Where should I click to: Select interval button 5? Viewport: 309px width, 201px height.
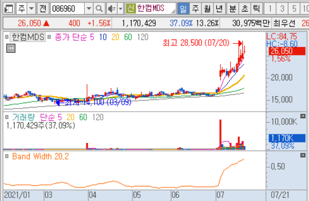294,9
